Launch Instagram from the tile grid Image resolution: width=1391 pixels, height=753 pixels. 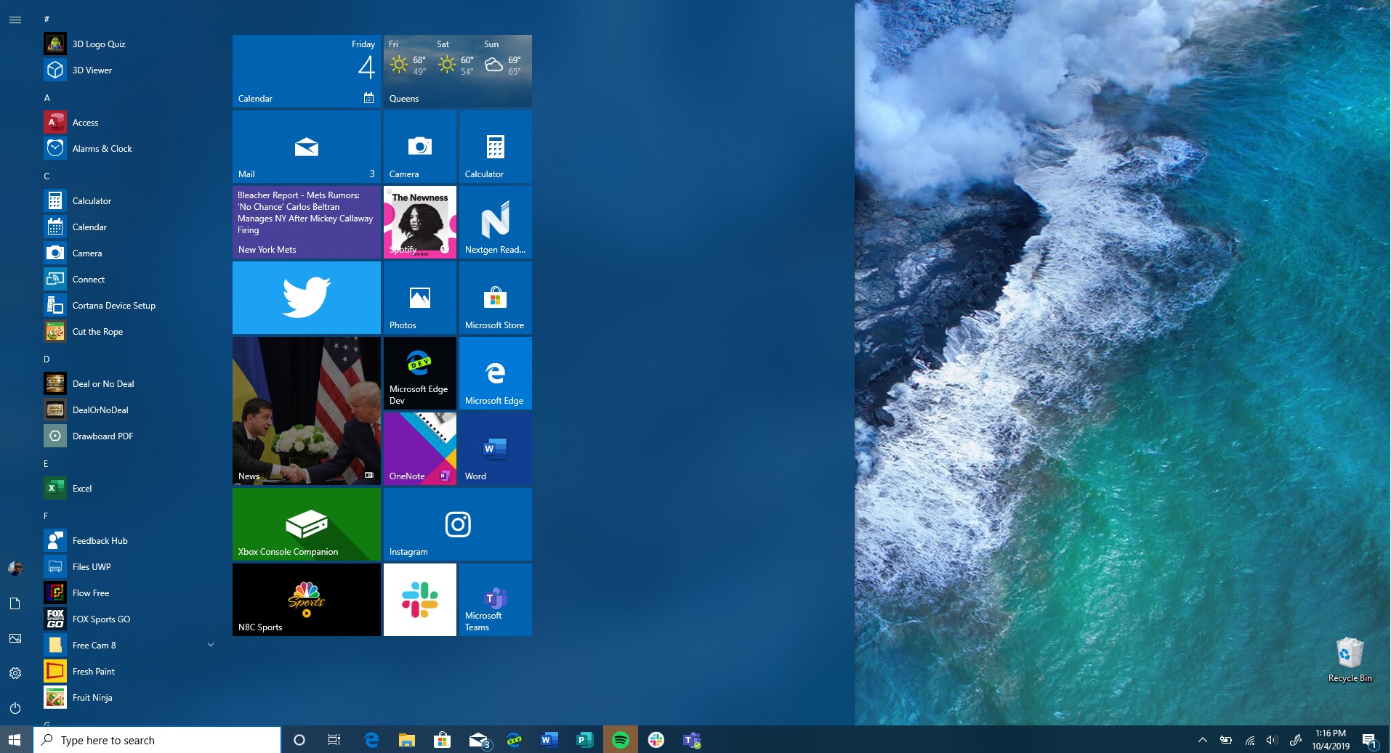point(457,524)
